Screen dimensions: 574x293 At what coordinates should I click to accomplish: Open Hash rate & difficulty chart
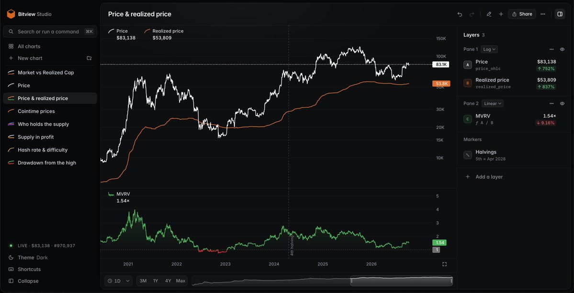point(50,150)
